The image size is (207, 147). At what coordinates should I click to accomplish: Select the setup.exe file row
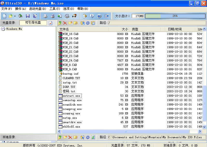click(x=70, y=118)
